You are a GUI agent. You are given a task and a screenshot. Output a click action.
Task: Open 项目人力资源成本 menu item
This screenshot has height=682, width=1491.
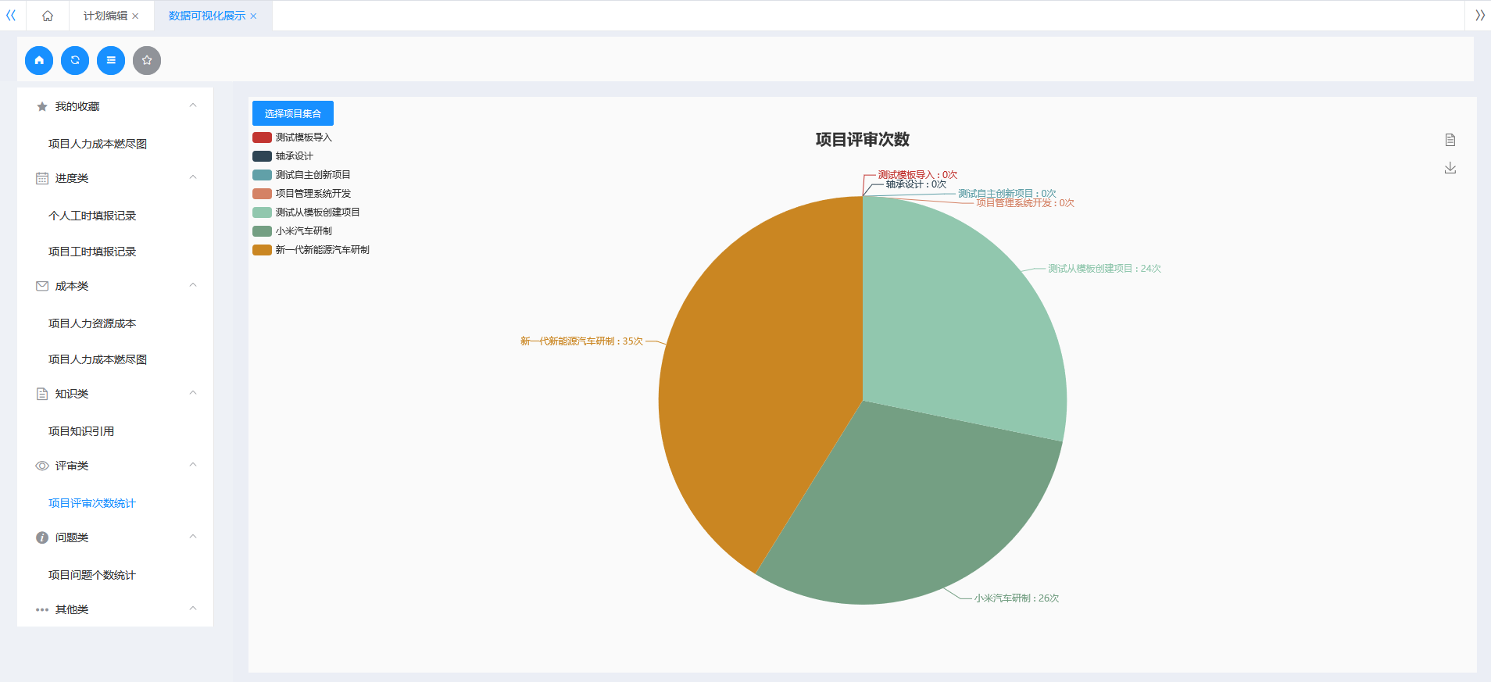(92, 323)
